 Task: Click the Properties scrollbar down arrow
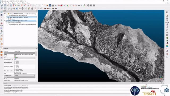click(x=36, y=80)
